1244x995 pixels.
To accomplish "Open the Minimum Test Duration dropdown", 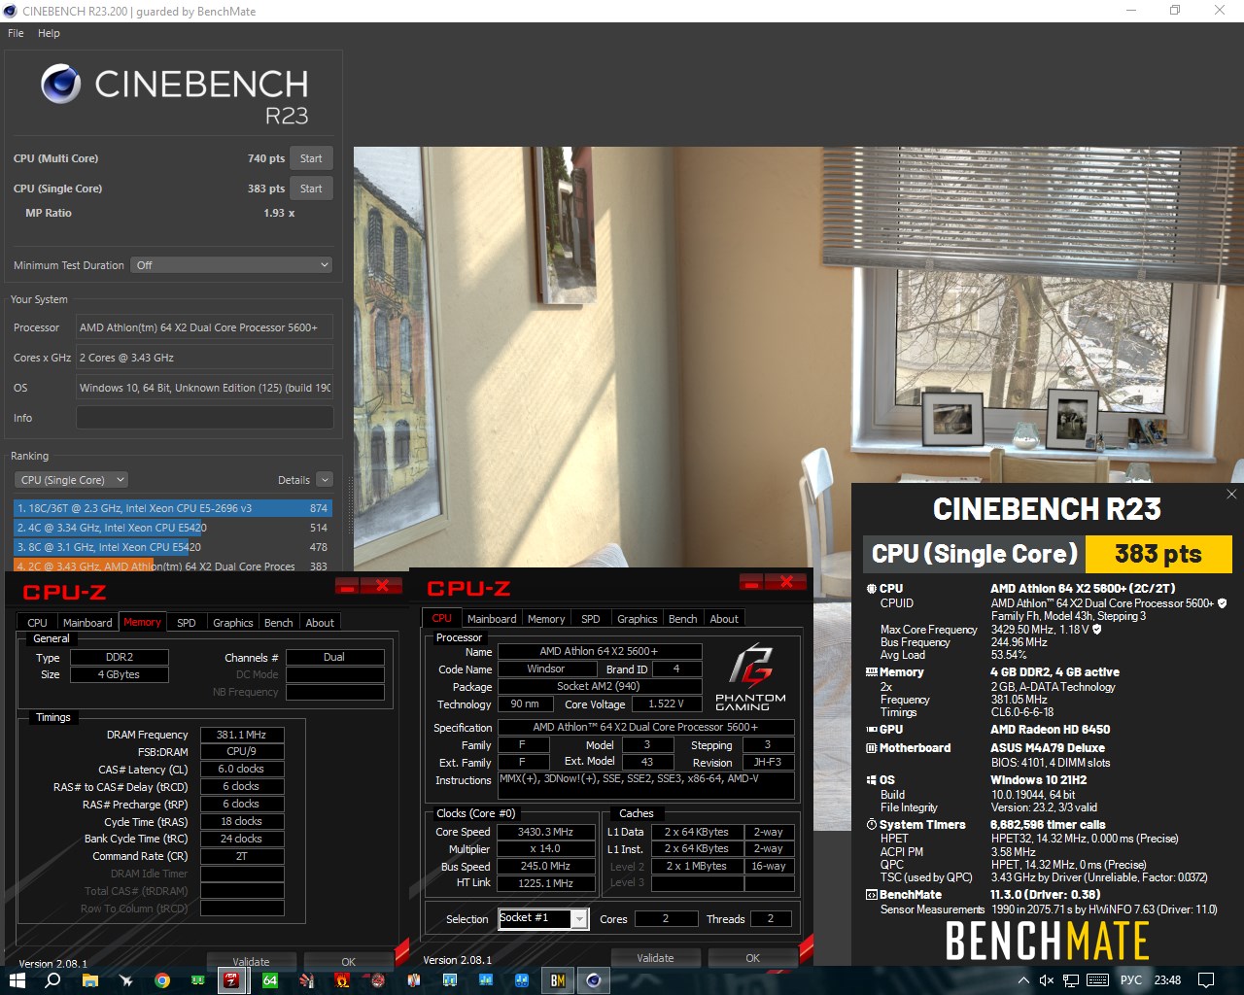I will pyautogui.click(x=232, y=265).
